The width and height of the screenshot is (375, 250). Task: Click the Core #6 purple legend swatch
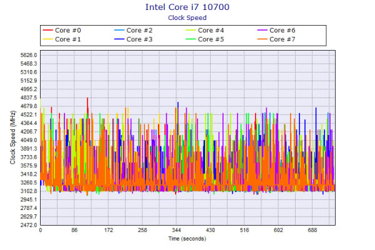point(262,31)
